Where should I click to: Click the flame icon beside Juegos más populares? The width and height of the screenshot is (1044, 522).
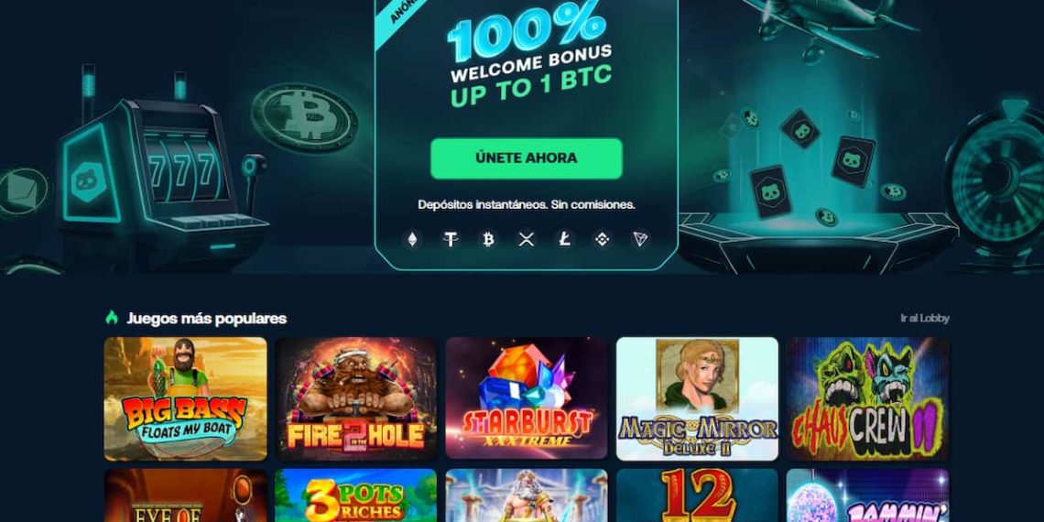click(x=111, y=318)
